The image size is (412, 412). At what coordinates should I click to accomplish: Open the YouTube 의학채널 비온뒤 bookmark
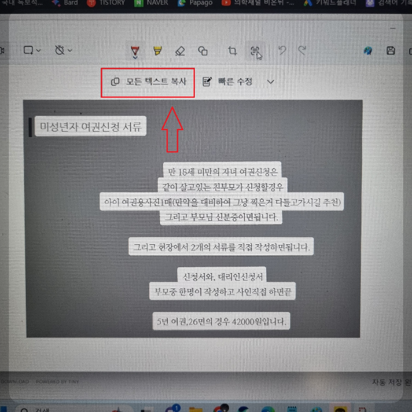tap(258, 3)
